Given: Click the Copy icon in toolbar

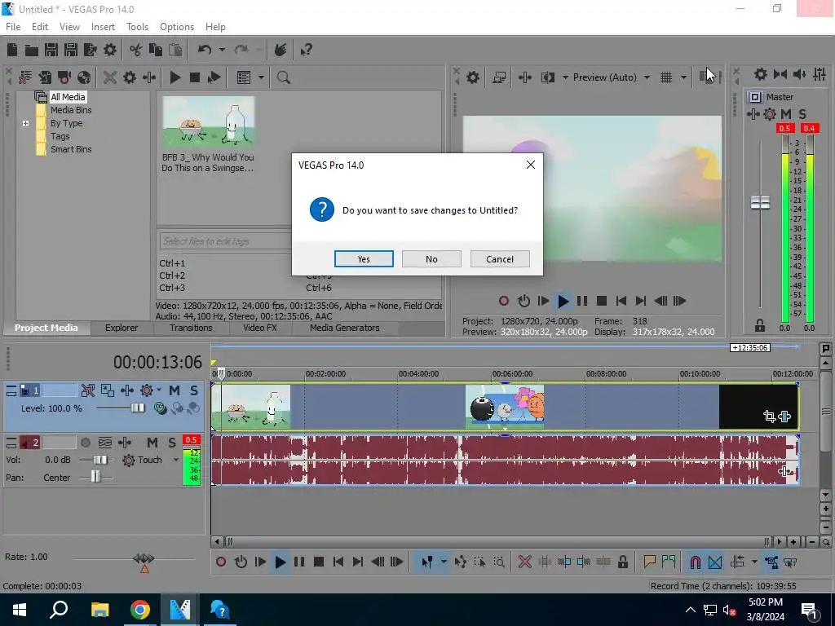Looking at the screenshot, I should 156,50.
